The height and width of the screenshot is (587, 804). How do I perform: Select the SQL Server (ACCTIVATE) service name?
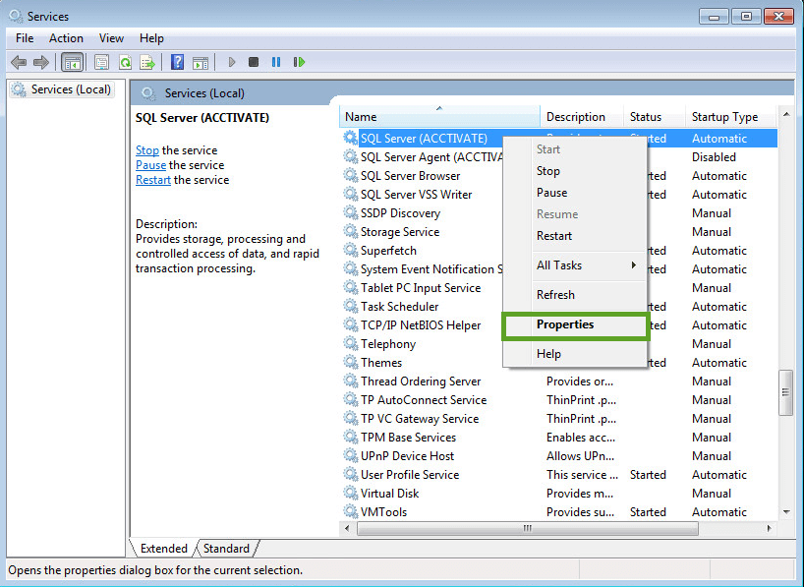click(424, 139)
